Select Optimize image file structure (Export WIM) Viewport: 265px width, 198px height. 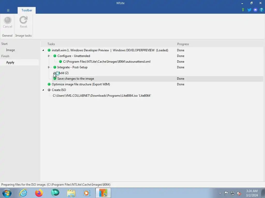(81, 84)
